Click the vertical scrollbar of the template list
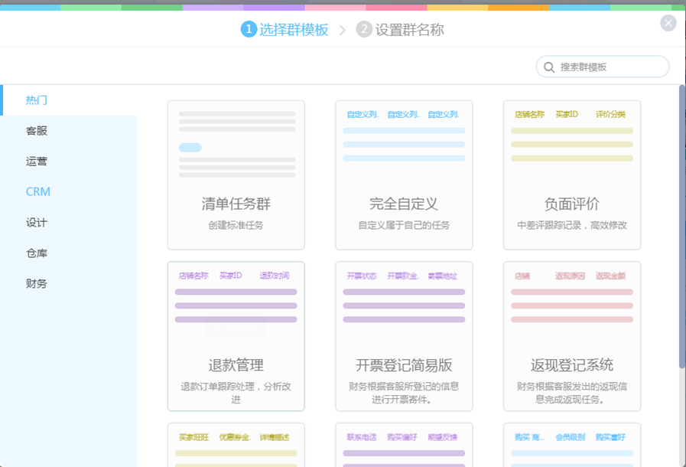 pyautogui.click(x=682, y=227)
